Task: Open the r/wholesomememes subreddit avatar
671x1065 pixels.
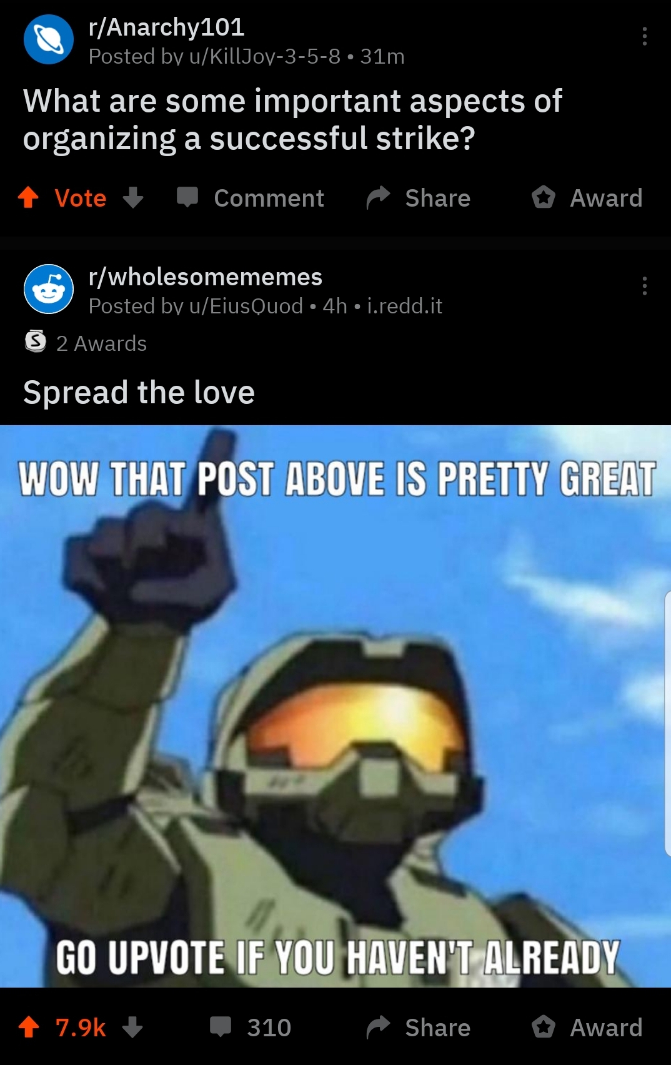Action: 49,289
